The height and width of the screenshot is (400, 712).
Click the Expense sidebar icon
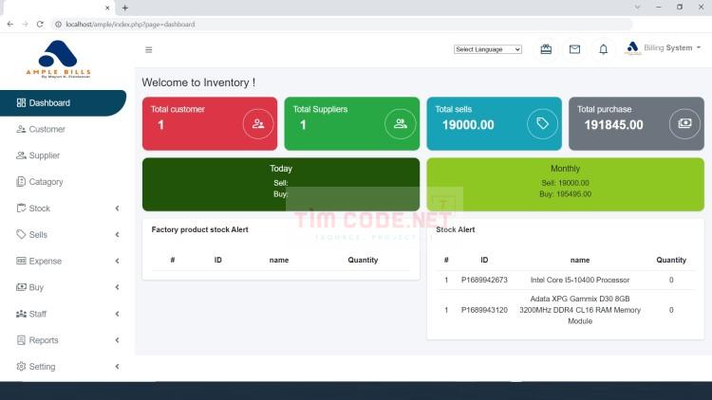click(21, 261)
